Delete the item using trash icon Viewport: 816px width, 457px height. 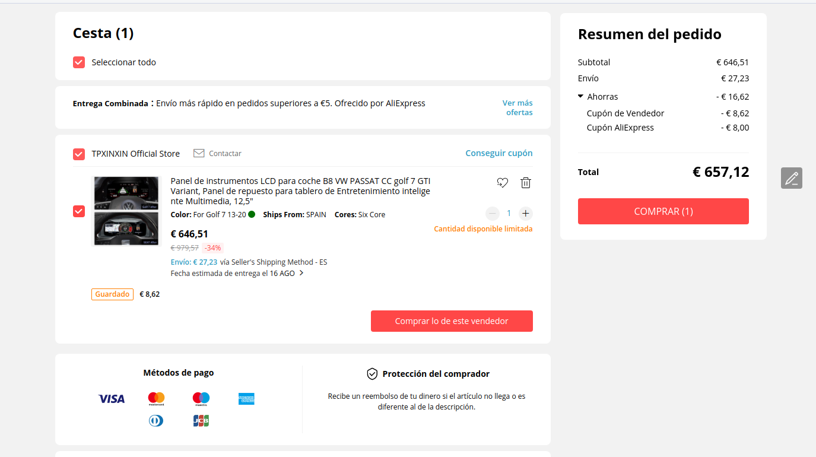pyautogui.click(x=525, y=183)
